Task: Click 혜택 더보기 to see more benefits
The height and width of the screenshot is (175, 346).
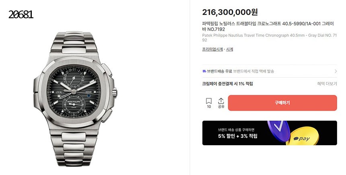Action: tap(327, 84)
